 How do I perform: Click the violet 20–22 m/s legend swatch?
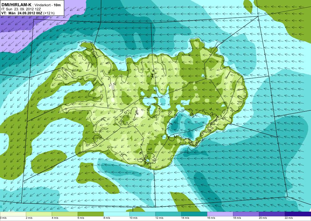coord(272,214)
